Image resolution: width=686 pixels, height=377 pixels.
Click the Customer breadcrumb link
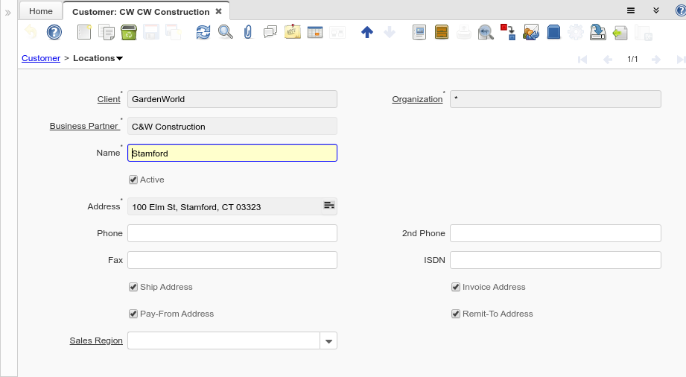(41, 58)
